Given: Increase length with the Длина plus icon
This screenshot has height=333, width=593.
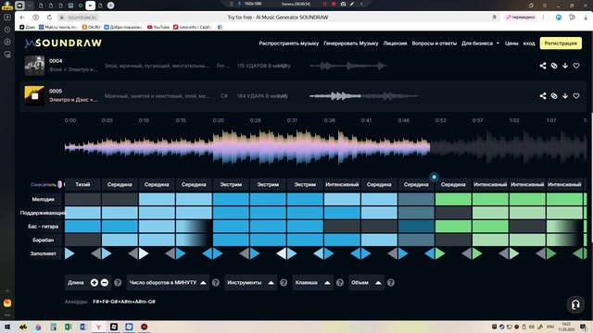Looking at the screenshot, I should click(x=95, y=282).
